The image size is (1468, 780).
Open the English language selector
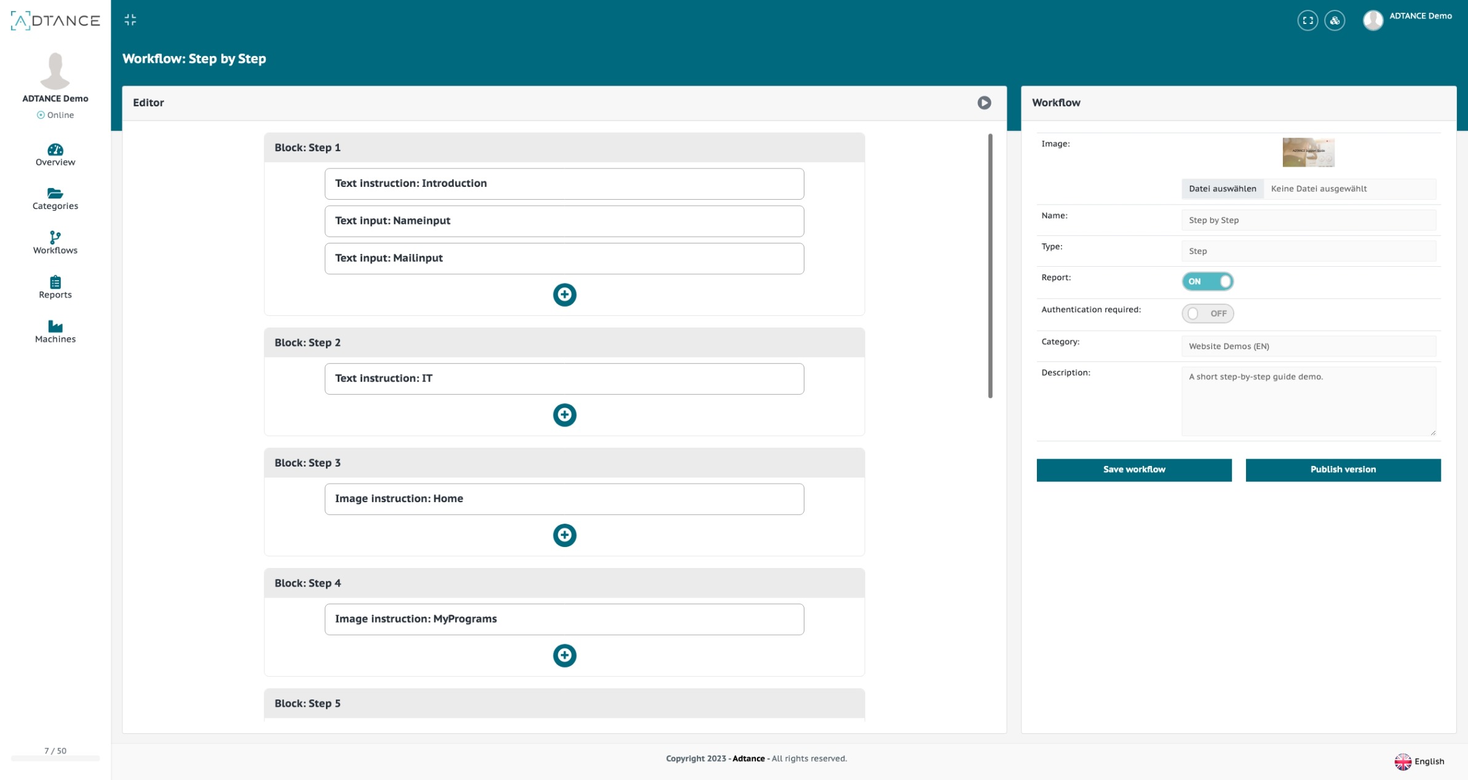1419,762
